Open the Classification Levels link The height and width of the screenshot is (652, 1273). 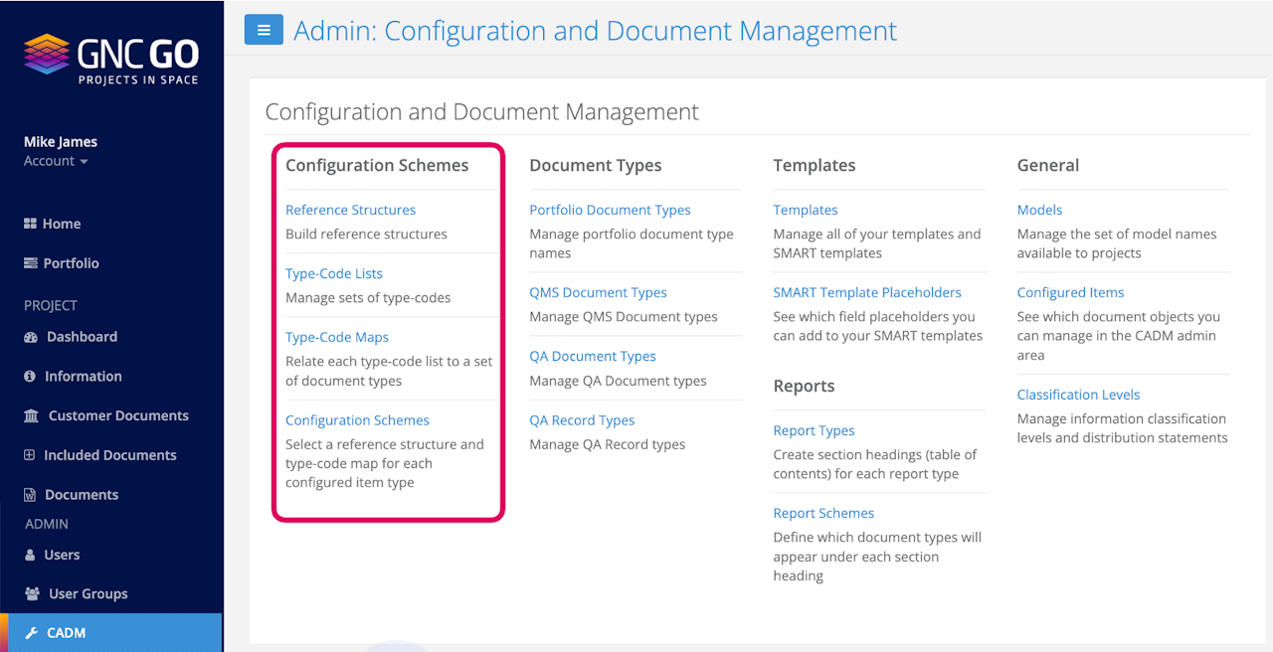point(1078,395)
